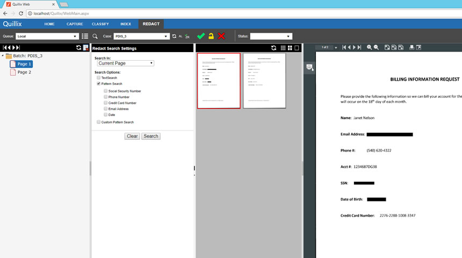Tick the Credit Card Number checkbox

click(106, 103)
